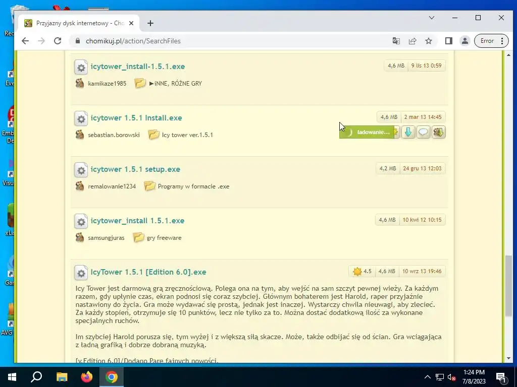517x387 pixels.
Task: Open the icytower_install-1.5.1.exe file link
Action: [138, 67]
